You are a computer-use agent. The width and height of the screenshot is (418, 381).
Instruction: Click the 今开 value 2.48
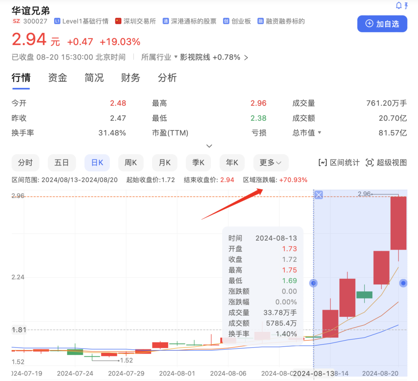tap(118, 103)
